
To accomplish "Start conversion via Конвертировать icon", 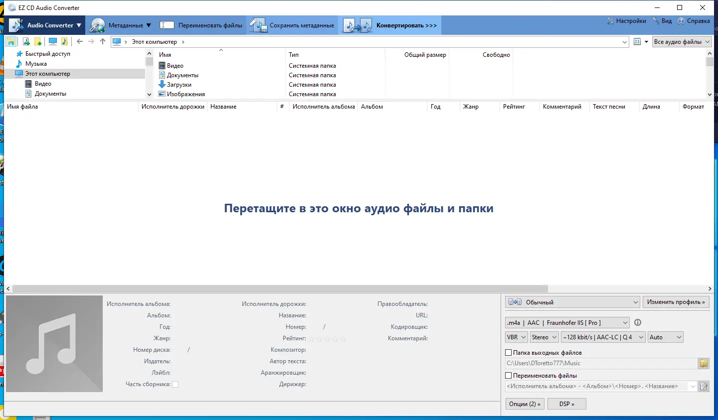I will 356,24.
